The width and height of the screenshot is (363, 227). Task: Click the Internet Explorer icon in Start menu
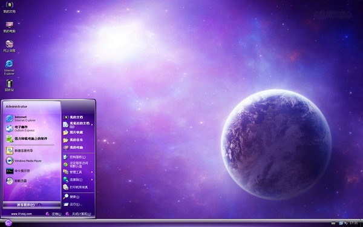[10, 119]
